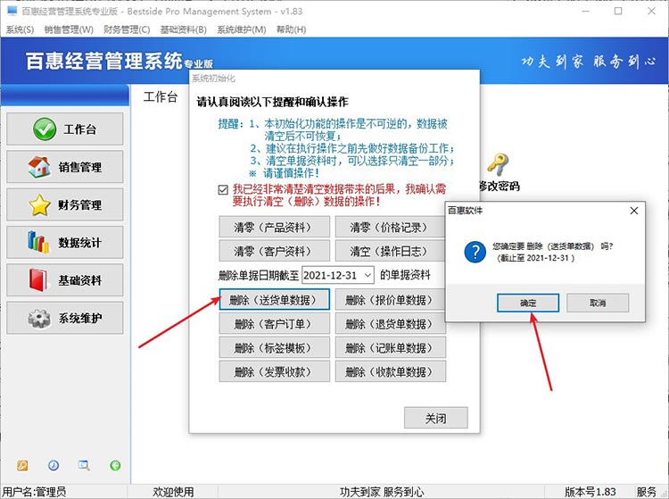This screenshot has height=499, width=669.
Task: Click the red confirmation warning text
Action: [x=339, y=195]
